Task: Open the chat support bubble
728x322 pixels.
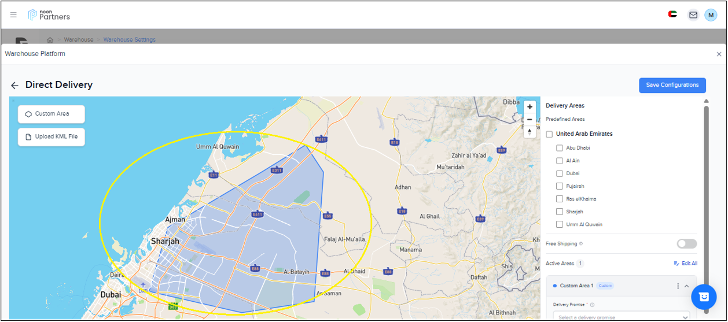Action: (704, 297)
